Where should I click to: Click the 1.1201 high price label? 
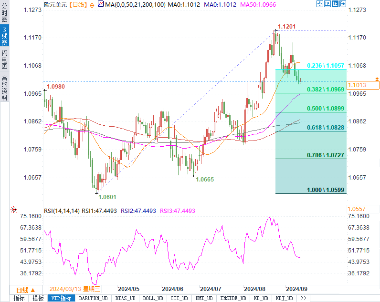point(287,27)
